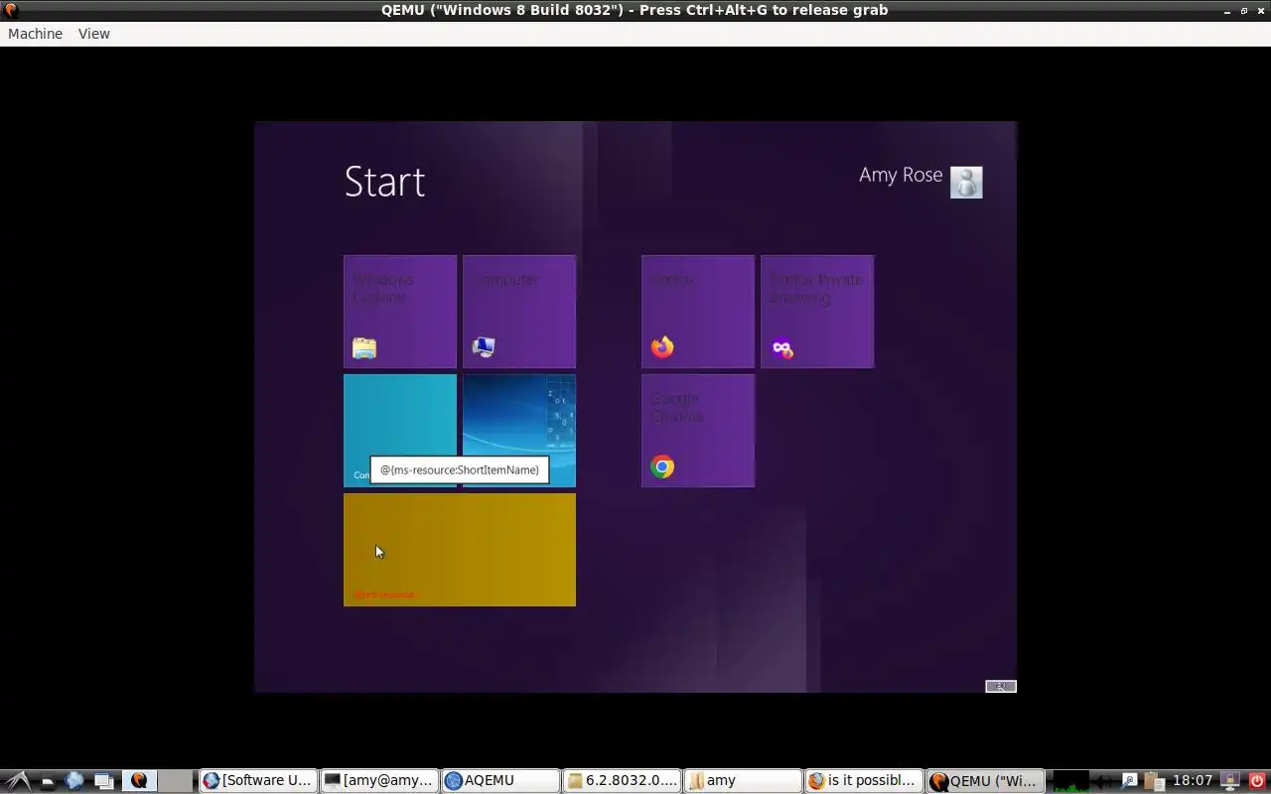Open the wrench tray applet icon
Screen dimensions: 1271x794
pyautogui.click(x=1129, y=780)
